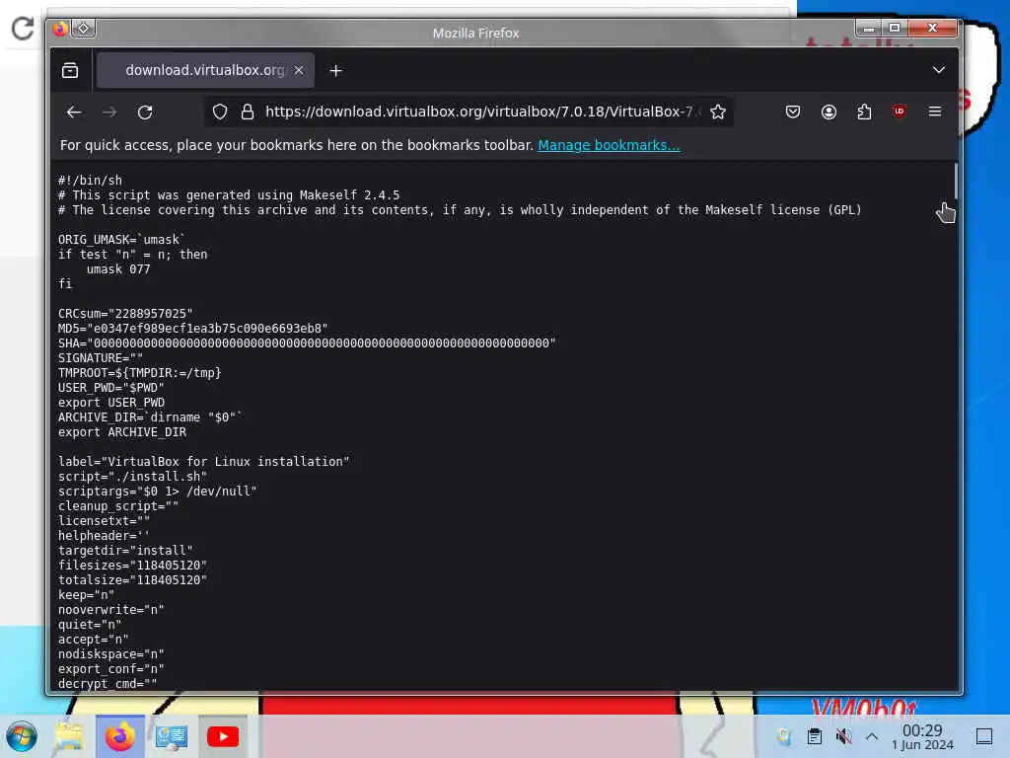Expand the list all tabs chevron
Viewport: 1010px width, 758px height.
click(x=939, y=70)
